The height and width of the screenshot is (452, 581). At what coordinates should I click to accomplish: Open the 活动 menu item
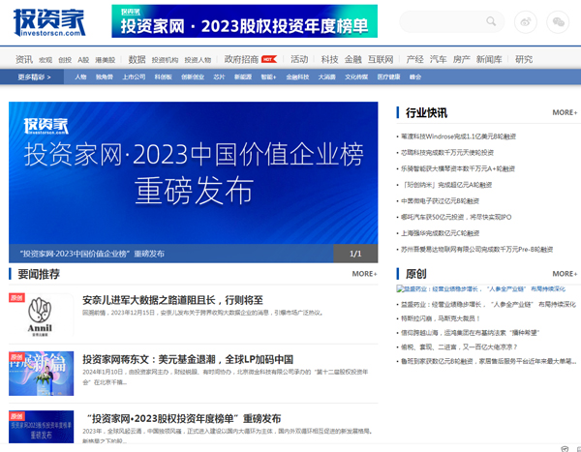point(299,59)
